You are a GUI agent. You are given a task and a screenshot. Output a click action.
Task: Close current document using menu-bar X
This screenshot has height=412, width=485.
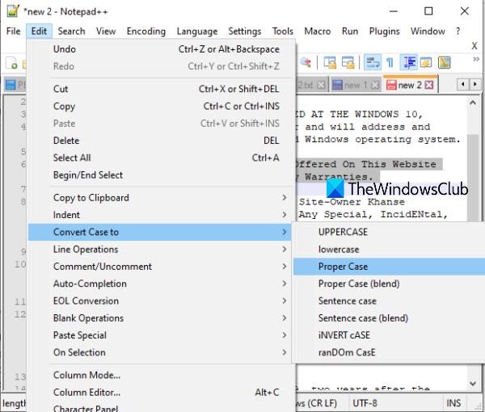(x=474, y=46)
